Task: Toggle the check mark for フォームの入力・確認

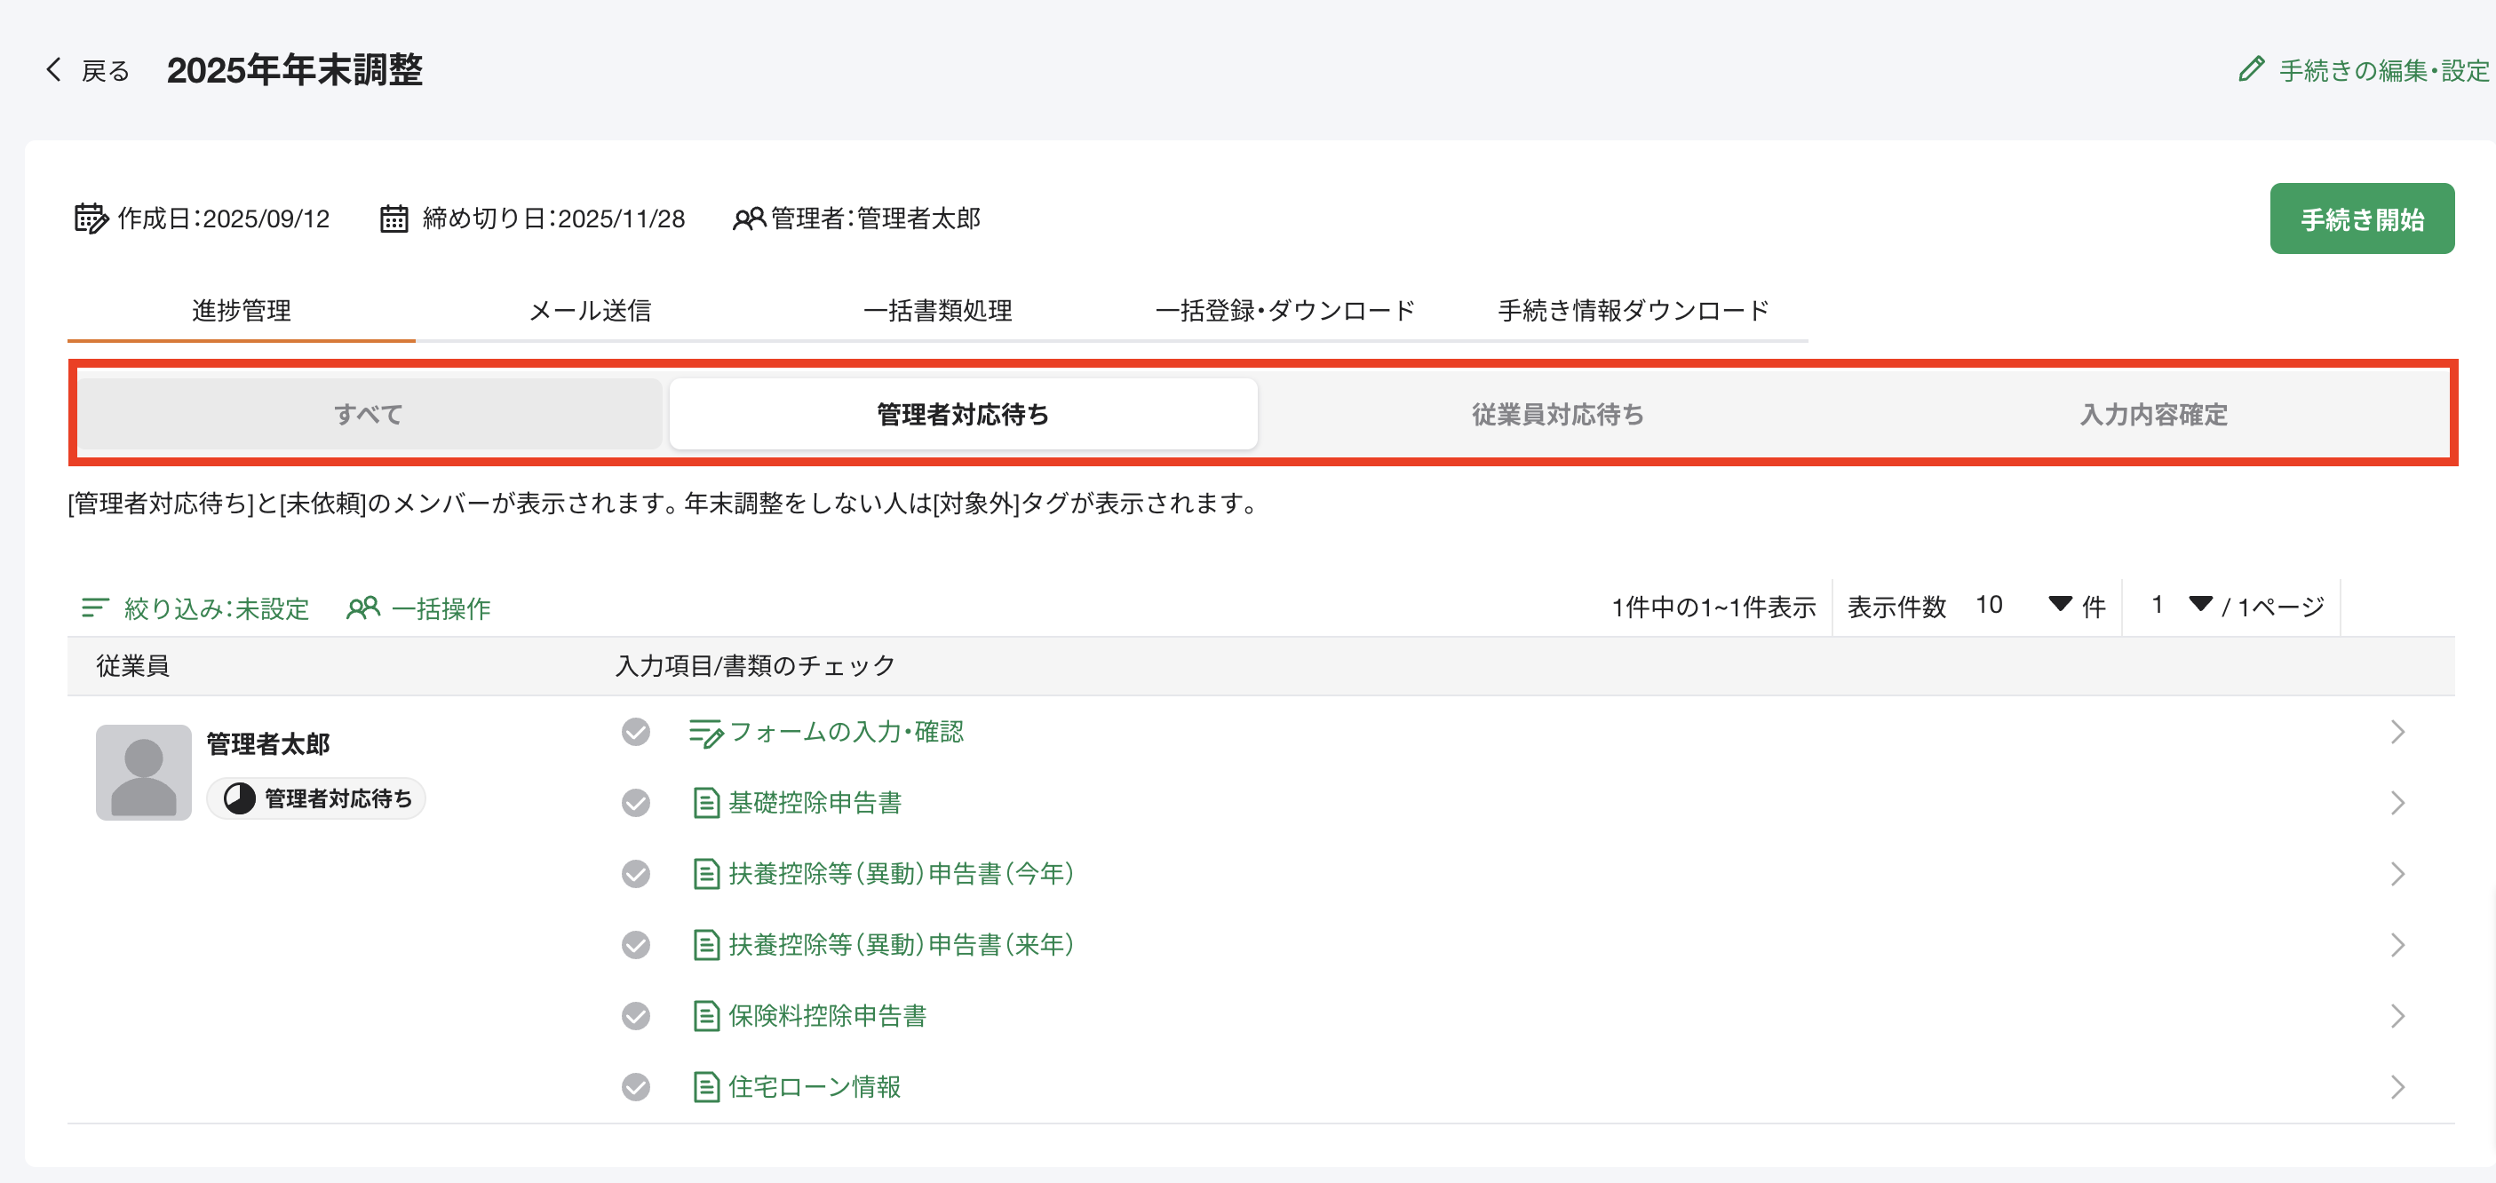Action: pos(636,732)
